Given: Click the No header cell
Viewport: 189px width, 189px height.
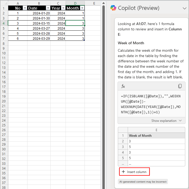Looking at the screenshot, I should pyautogui.click(x=18, y=8).
